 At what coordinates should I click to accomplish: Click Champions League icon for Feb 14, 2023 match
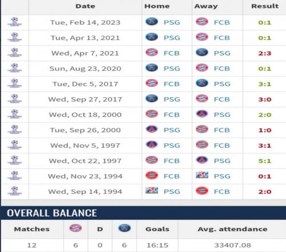click(x=14, y=22)
